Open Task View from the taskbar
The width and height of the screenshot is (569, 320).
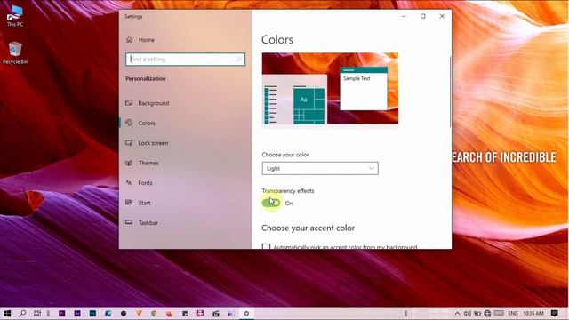pos(37,313)
